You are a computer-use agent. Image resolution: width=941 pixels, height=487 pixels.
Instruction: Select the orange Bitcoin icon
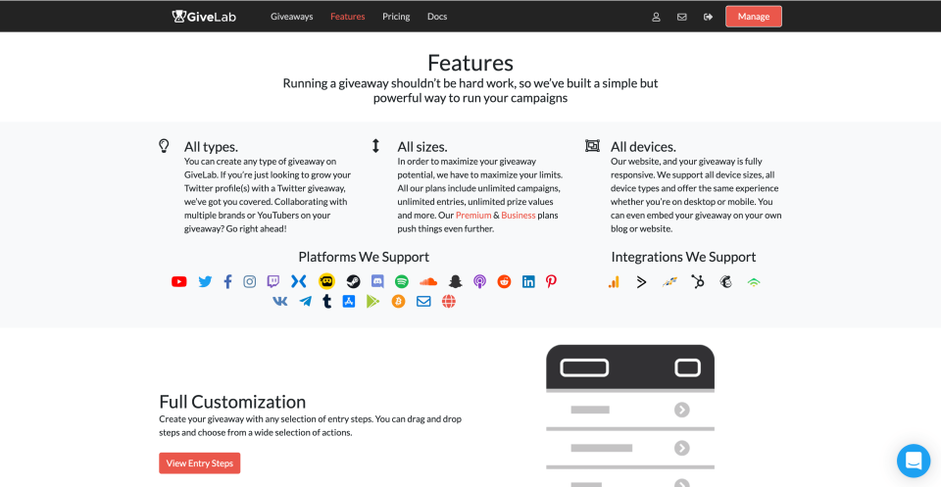[x=399, y=301]
